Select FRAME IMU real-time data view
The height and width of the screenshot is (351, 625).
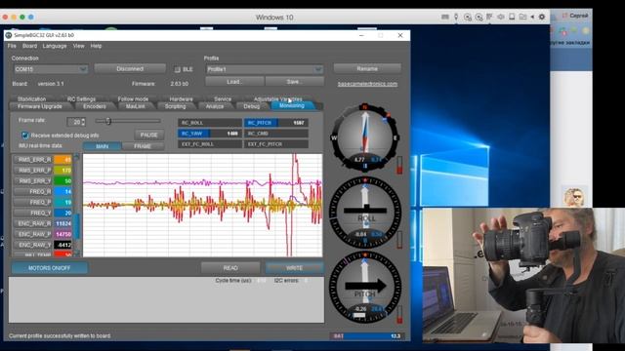[143, 146]
